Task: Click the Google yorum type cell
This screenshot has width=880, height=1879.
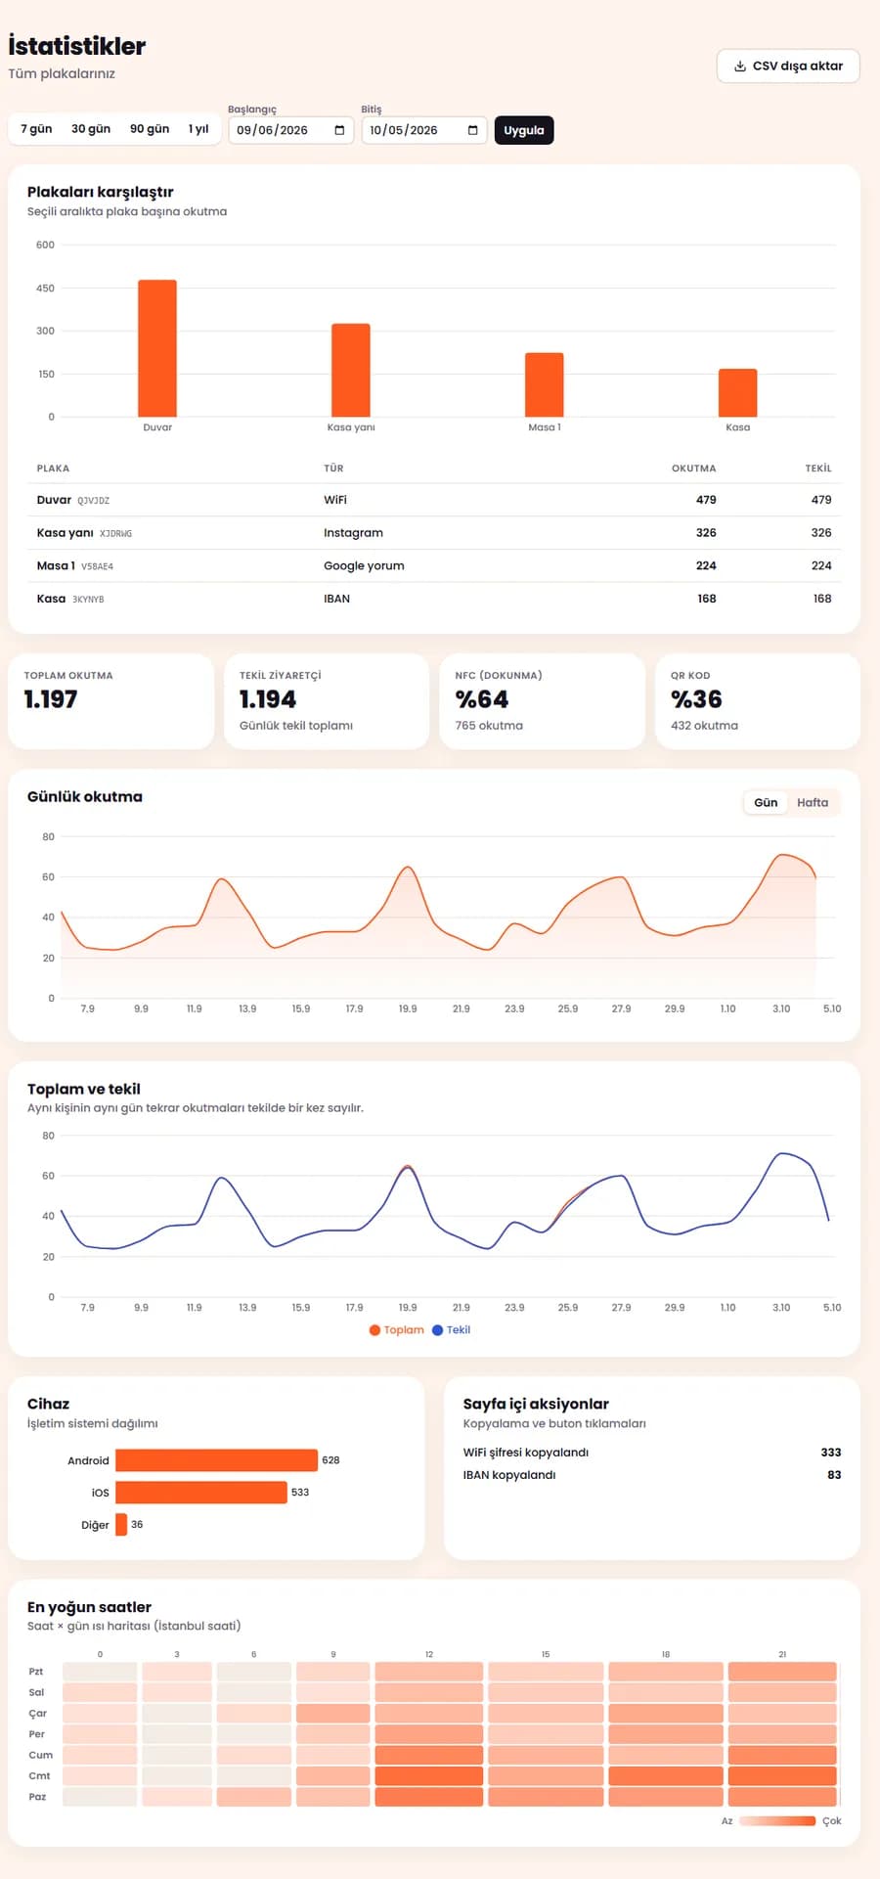Action: [x=364, y=566]
